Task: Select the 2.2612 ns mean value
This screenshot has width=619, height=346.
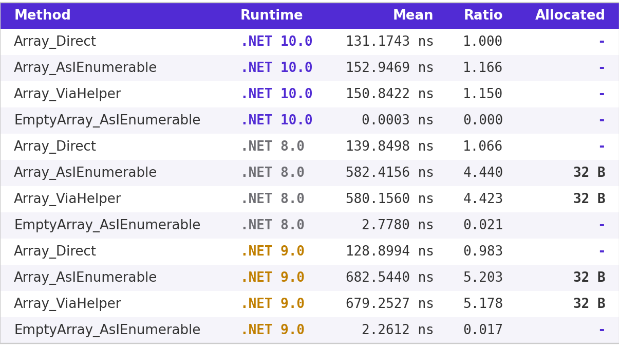Action: (x=398, y=330)
